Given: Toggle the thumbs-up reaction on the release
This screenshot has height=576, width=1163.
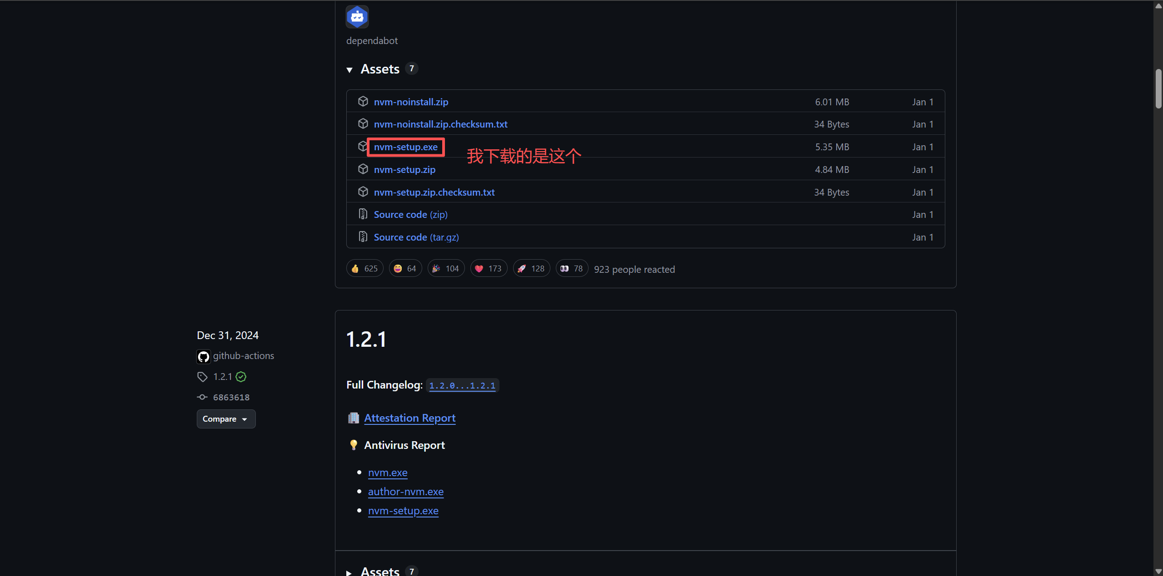Looking at the screenshot, I should [x=364, y=268].
